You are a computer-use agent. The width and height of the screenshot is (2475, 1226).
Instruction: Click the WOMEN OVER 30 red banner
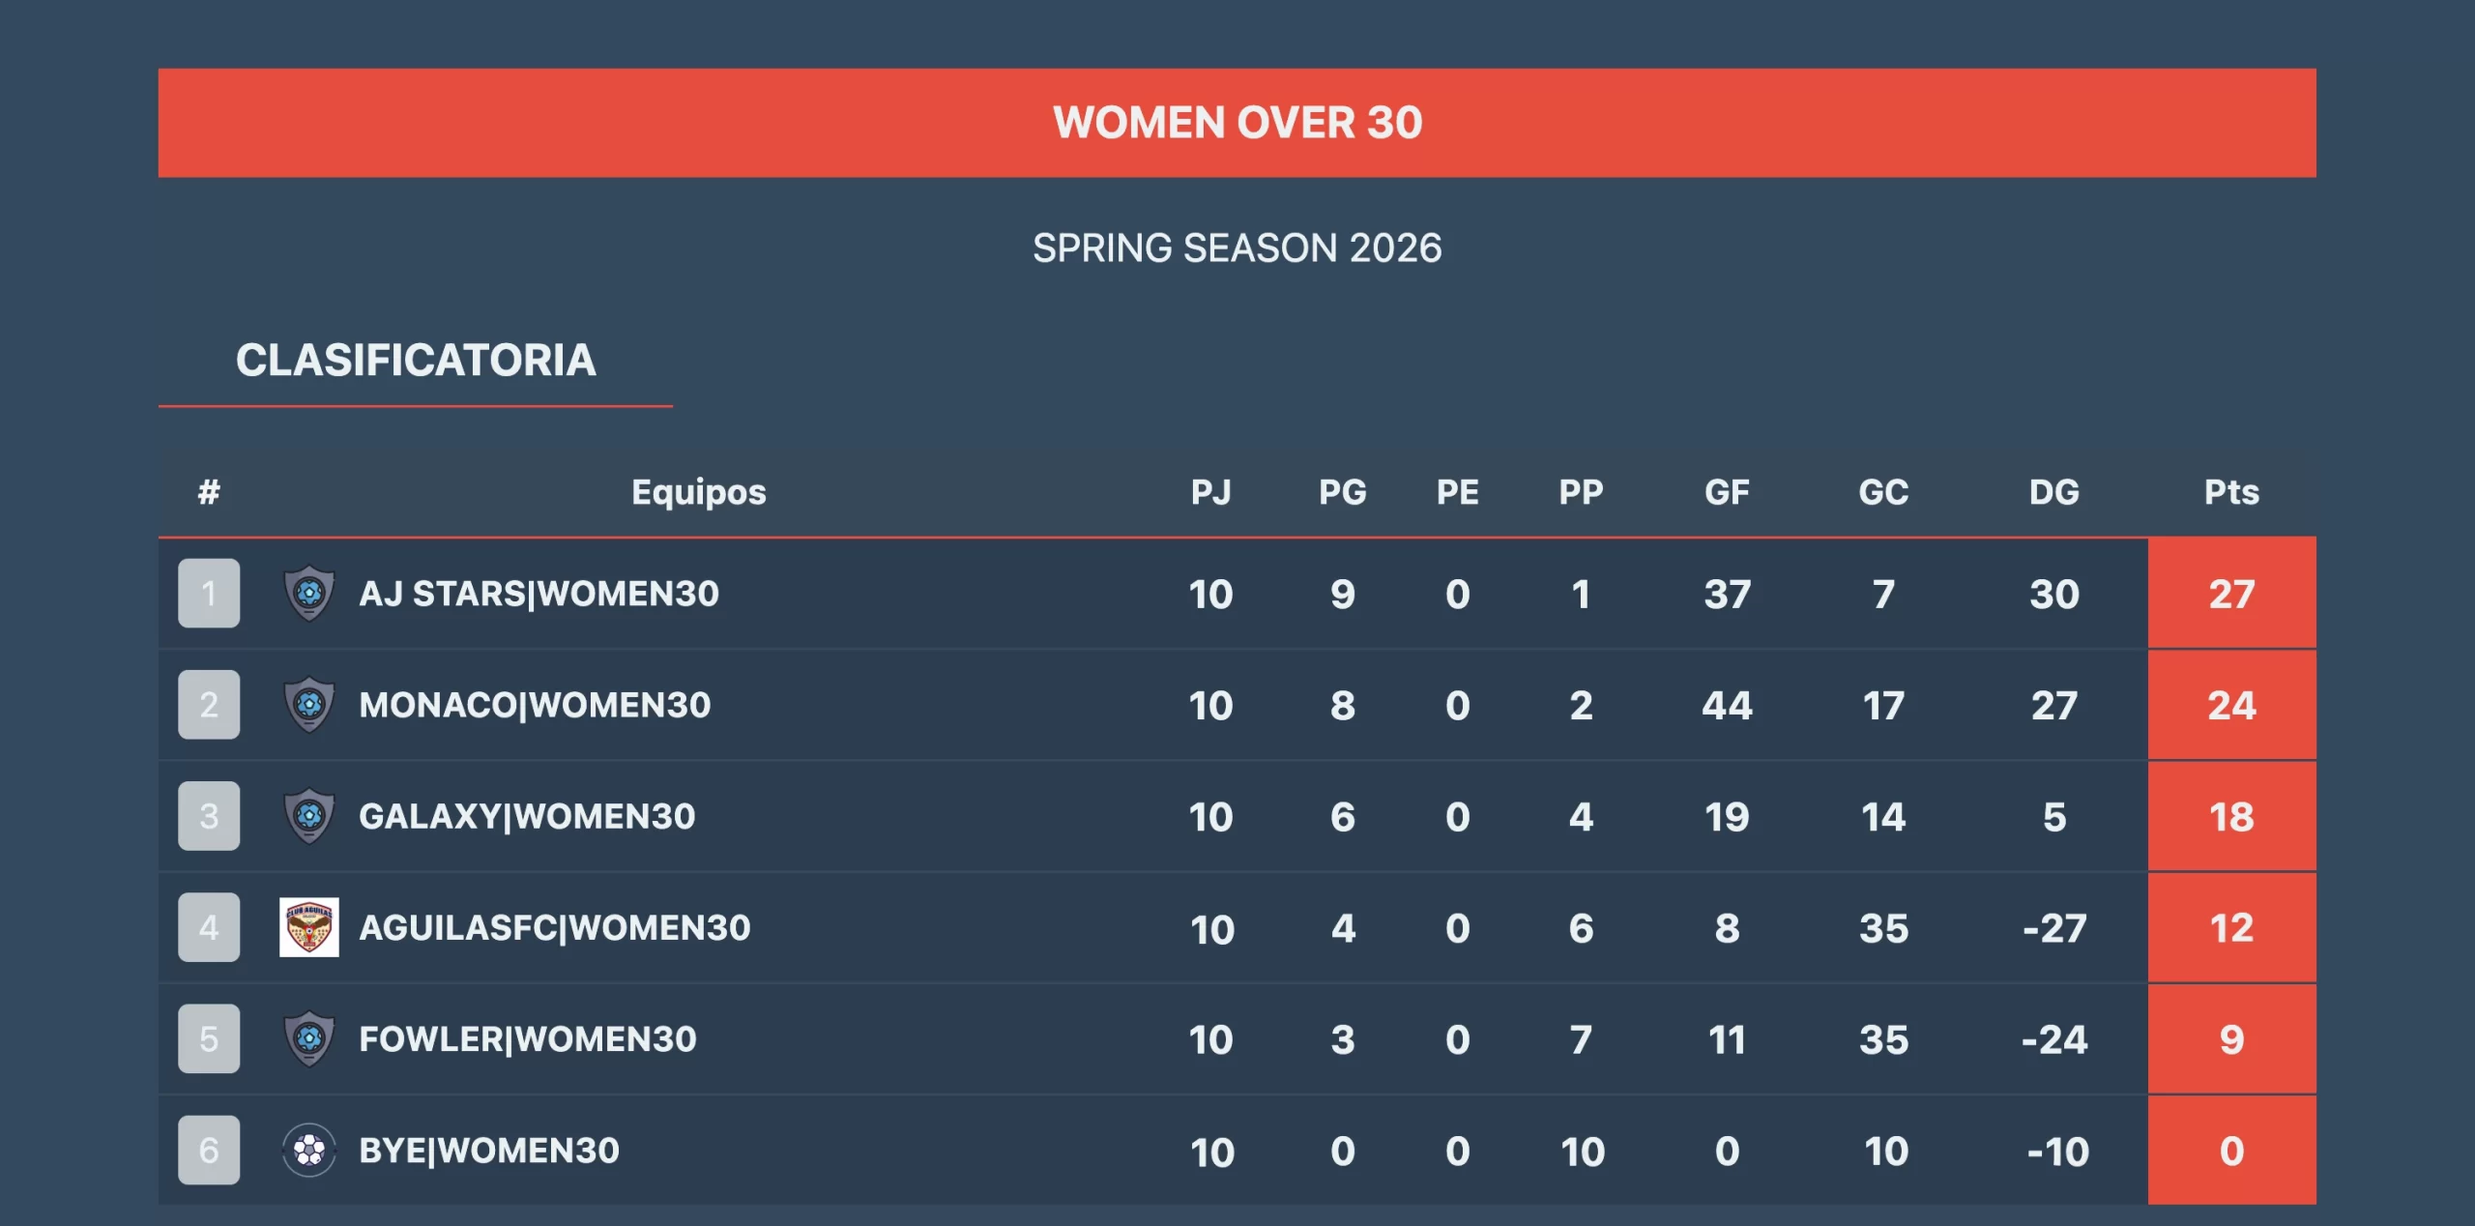[1237, 123]
